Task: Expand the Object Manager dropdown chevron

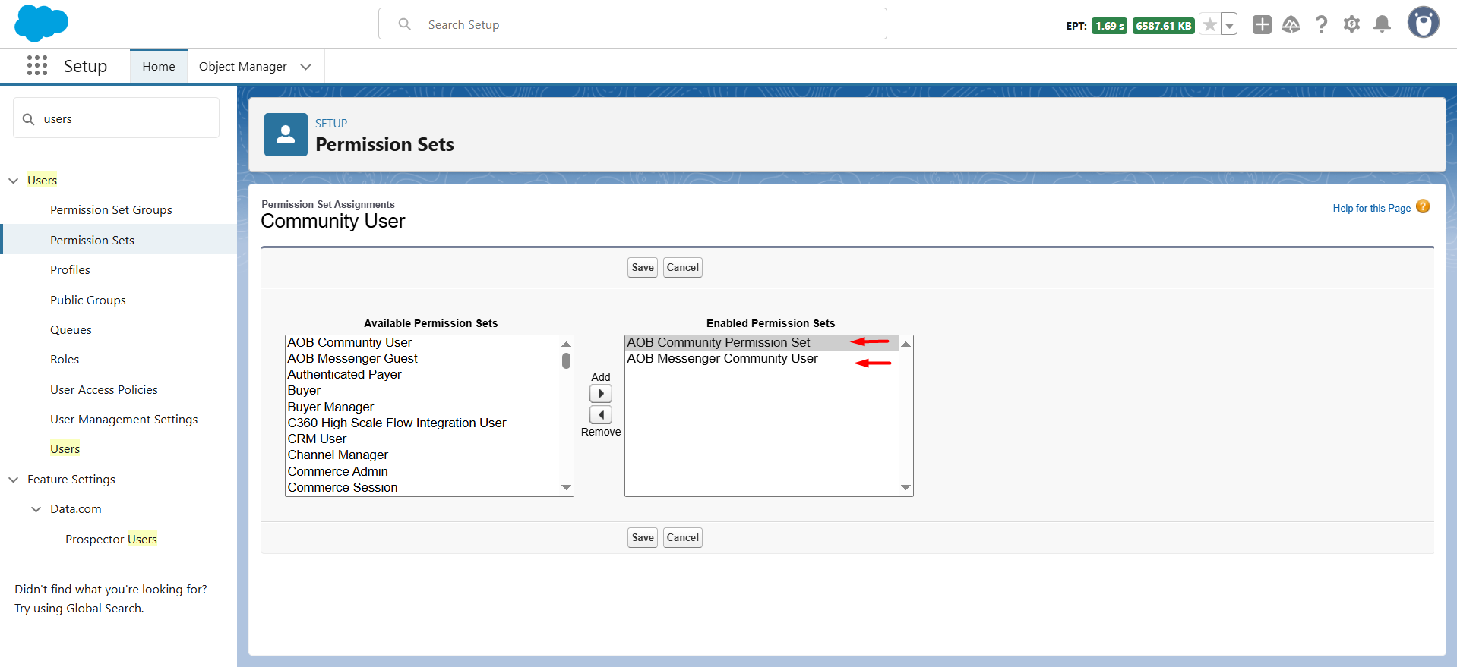Action: click(x=306, y=67)
